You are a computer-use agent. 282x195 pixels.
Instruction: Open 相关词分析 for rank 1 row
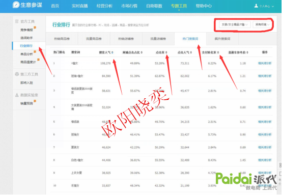click(265, 63)
